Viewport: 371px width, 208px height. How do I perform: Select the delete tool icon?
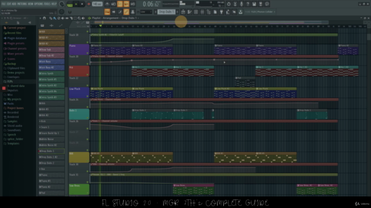[59, 18]
